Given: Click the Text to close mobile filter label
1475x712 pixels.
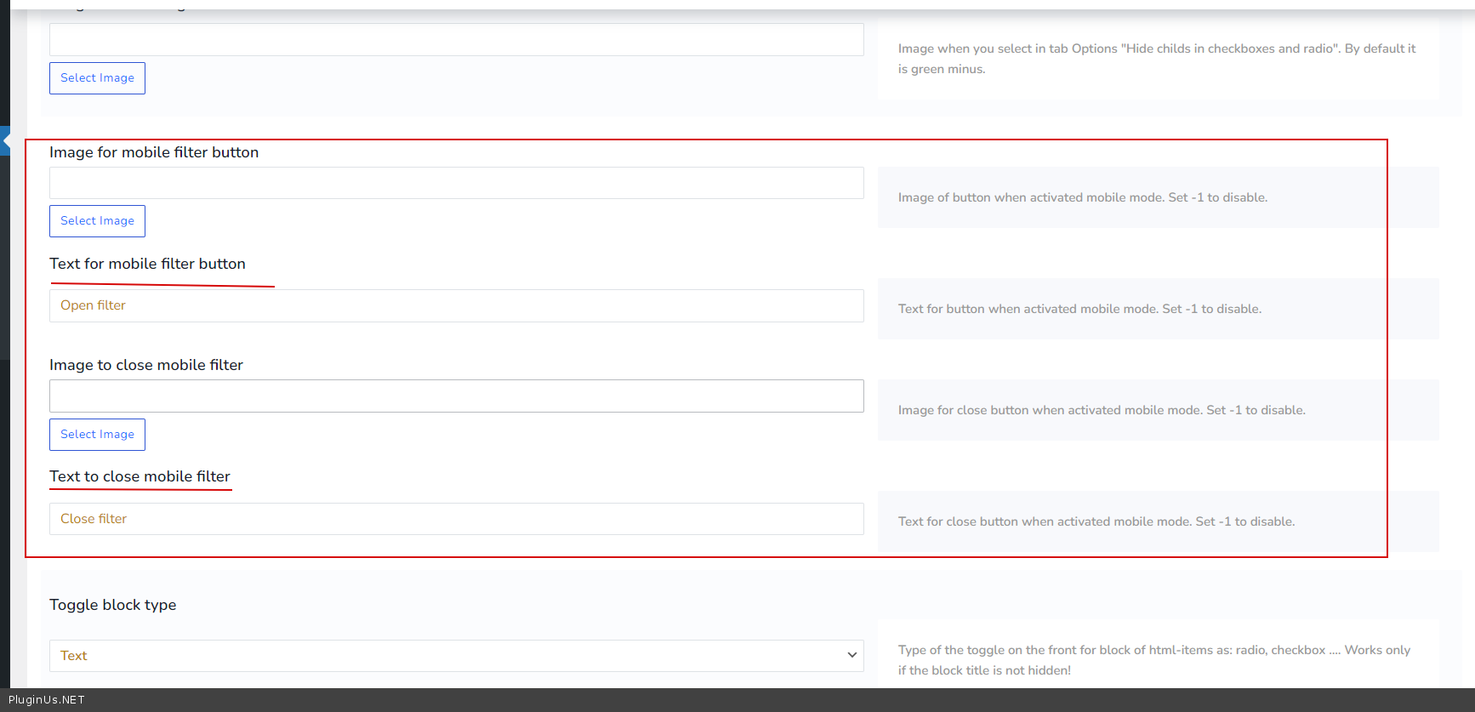Looking at the screenshot, I should coord(140,476).
